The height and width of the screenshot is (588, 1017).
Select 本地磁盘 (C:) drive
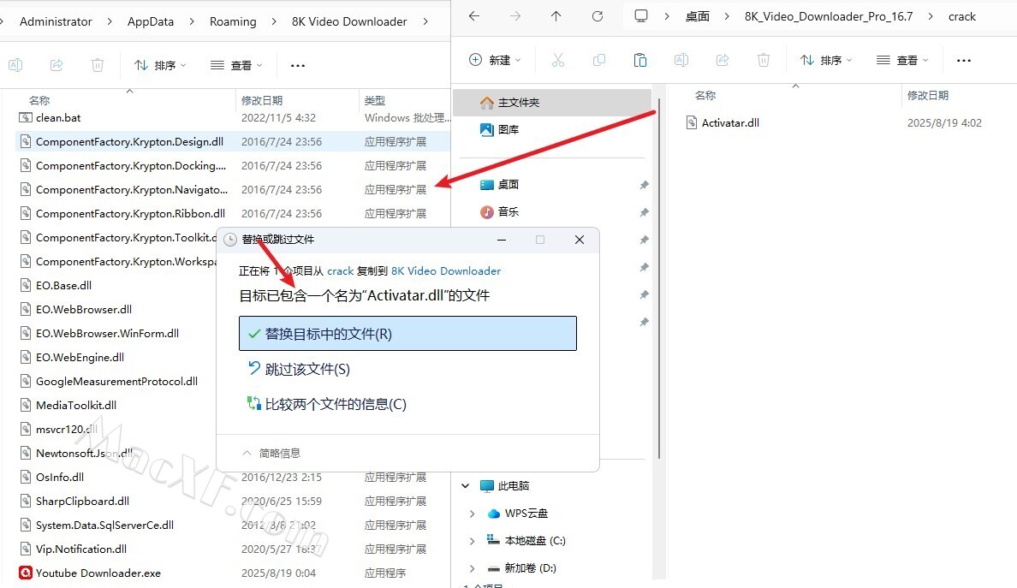point(534,541)
